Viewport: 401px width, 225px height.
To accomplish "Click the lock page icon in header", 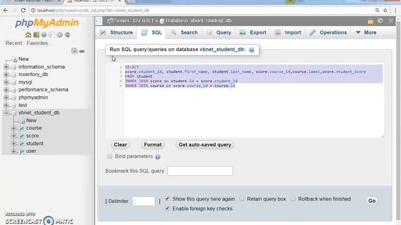I will pos(370,21).
